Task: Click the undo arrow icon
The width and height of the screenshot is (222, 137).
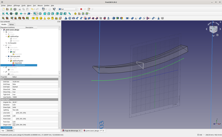Action: tap(32, 9)
